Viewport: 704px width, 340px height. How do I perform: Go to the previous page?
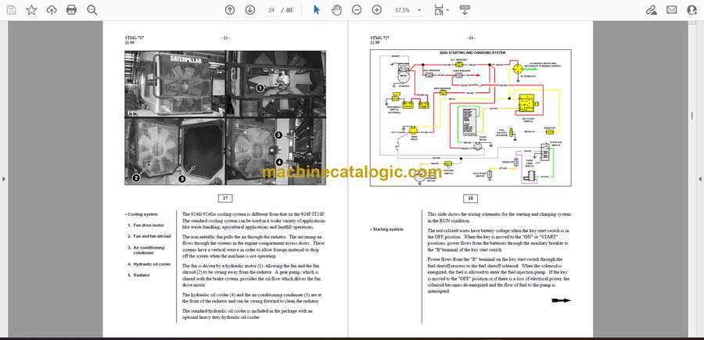230,10
